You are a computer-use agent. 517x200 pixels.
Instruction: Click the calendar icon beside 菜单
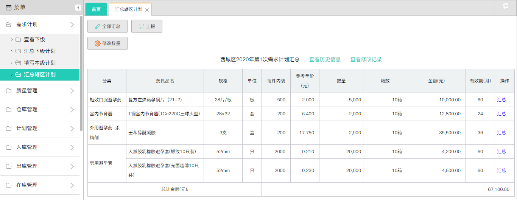pos(9,8)
